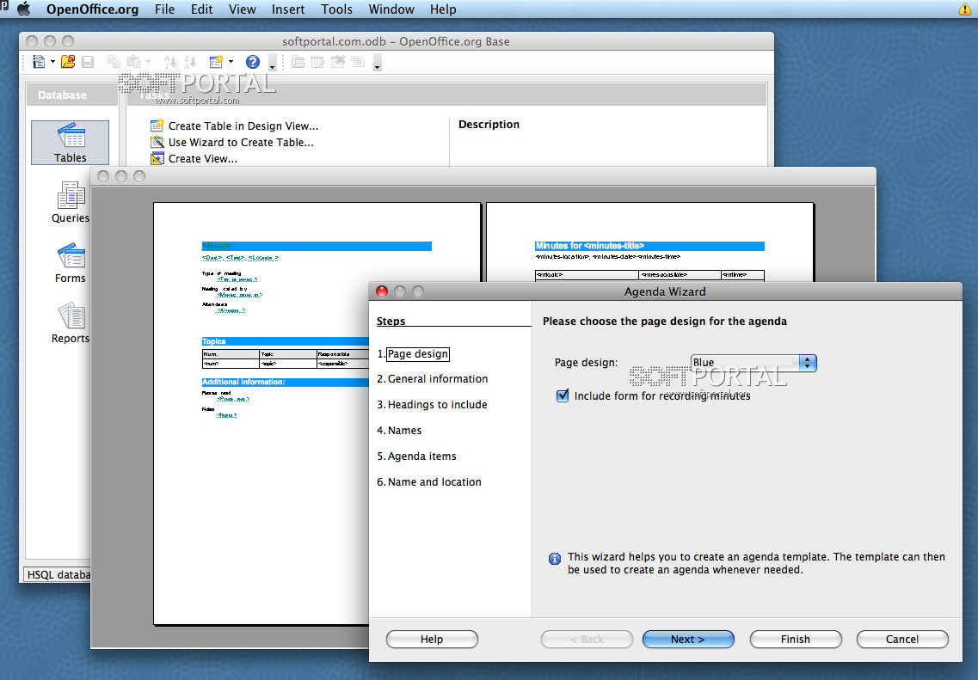Click the Cancel button
The height and width of the screenshot is (680, 978).
pyautogui.click(x=902, y=640)
